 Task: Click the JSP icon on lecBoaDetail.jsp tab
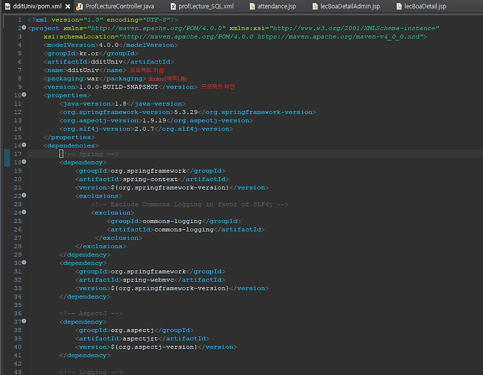399,6
